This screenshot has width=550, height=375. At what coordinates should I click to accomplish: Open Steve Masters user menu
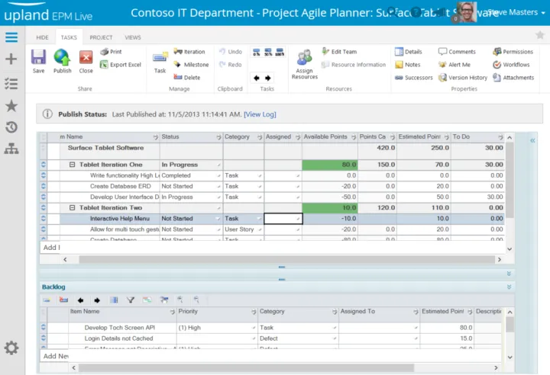pos(516,12)
